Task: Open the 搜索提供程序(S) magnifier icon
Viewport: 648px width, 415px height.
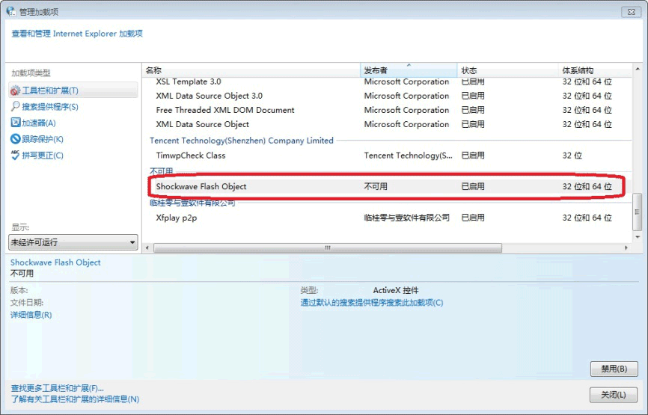Action: [x=15, y=106]
